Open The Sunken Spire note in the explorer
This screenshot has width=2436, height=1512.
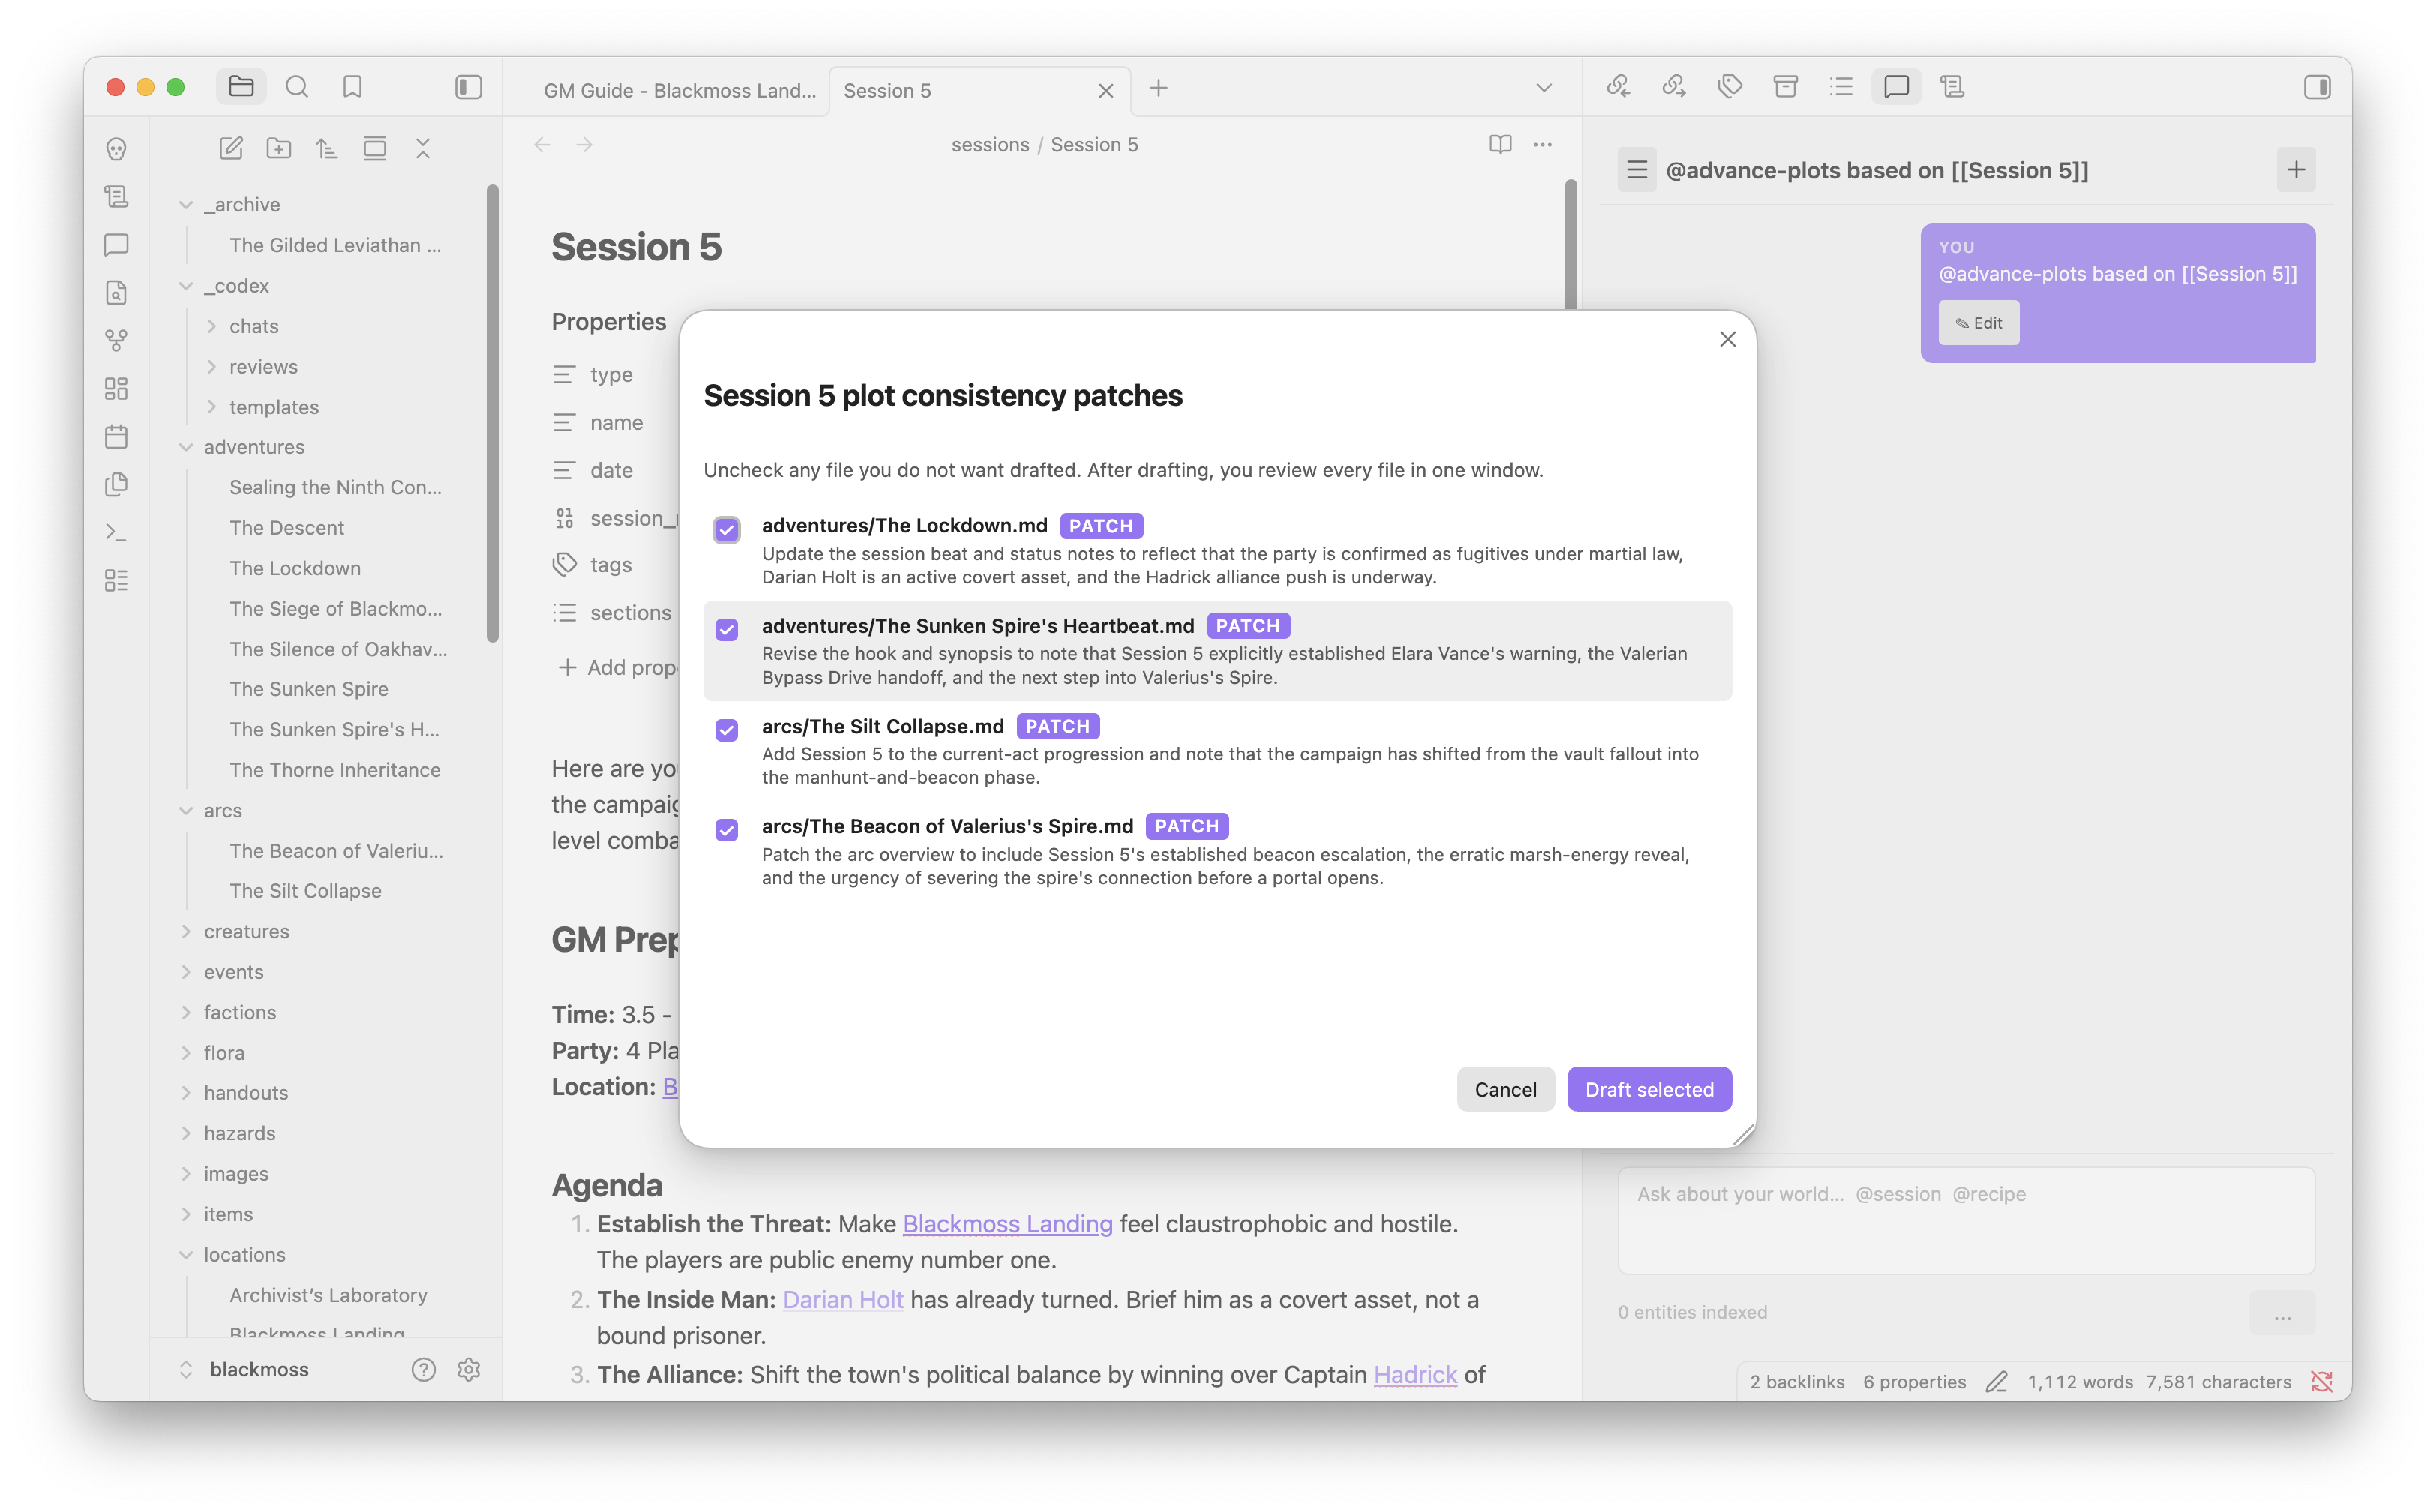point(309,689)
